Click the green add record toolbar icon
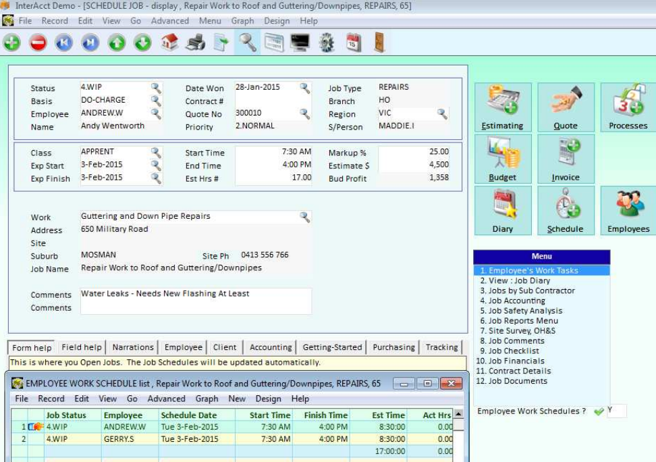This screenshot has width=656, height=462. 12,43
